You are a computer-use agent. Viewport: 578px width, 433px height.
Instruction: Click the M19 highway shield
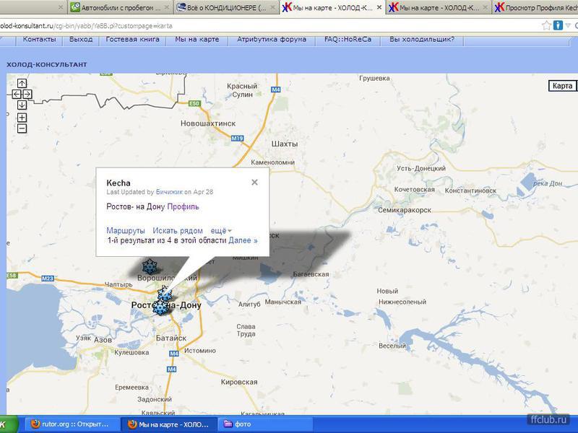pos(238,139)
